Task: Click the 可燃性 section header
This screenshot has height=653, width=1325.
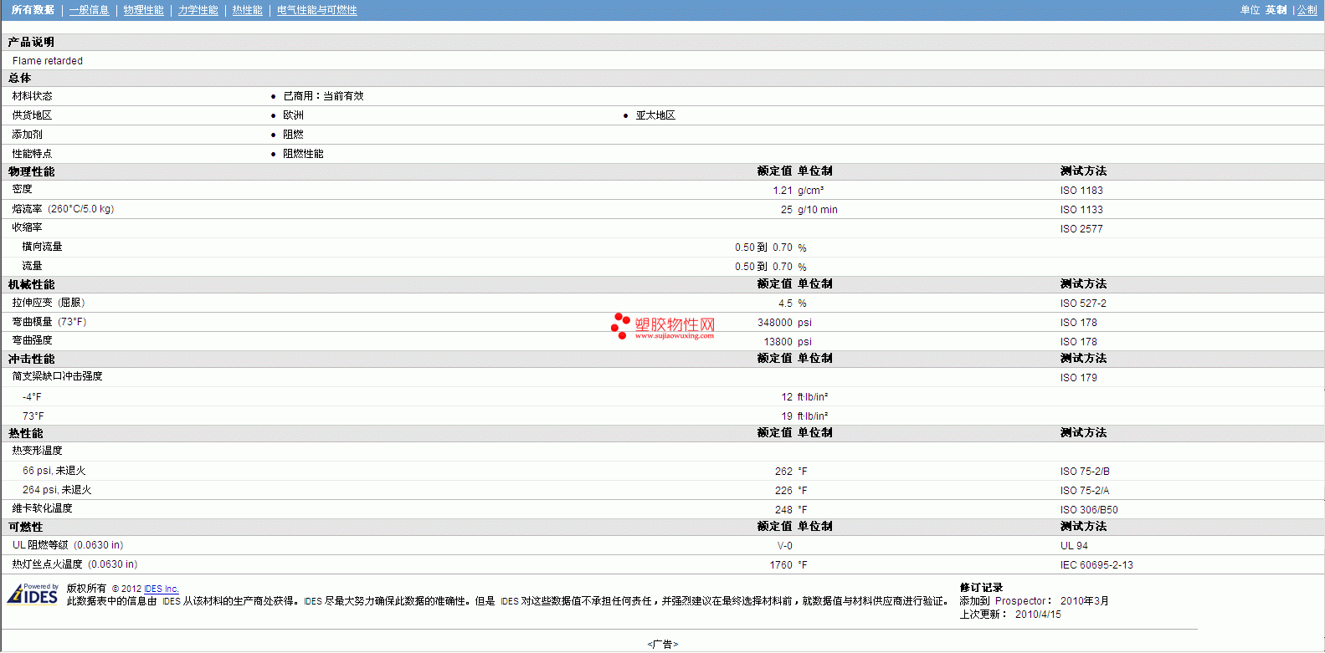Action: (x=25, y=527)
